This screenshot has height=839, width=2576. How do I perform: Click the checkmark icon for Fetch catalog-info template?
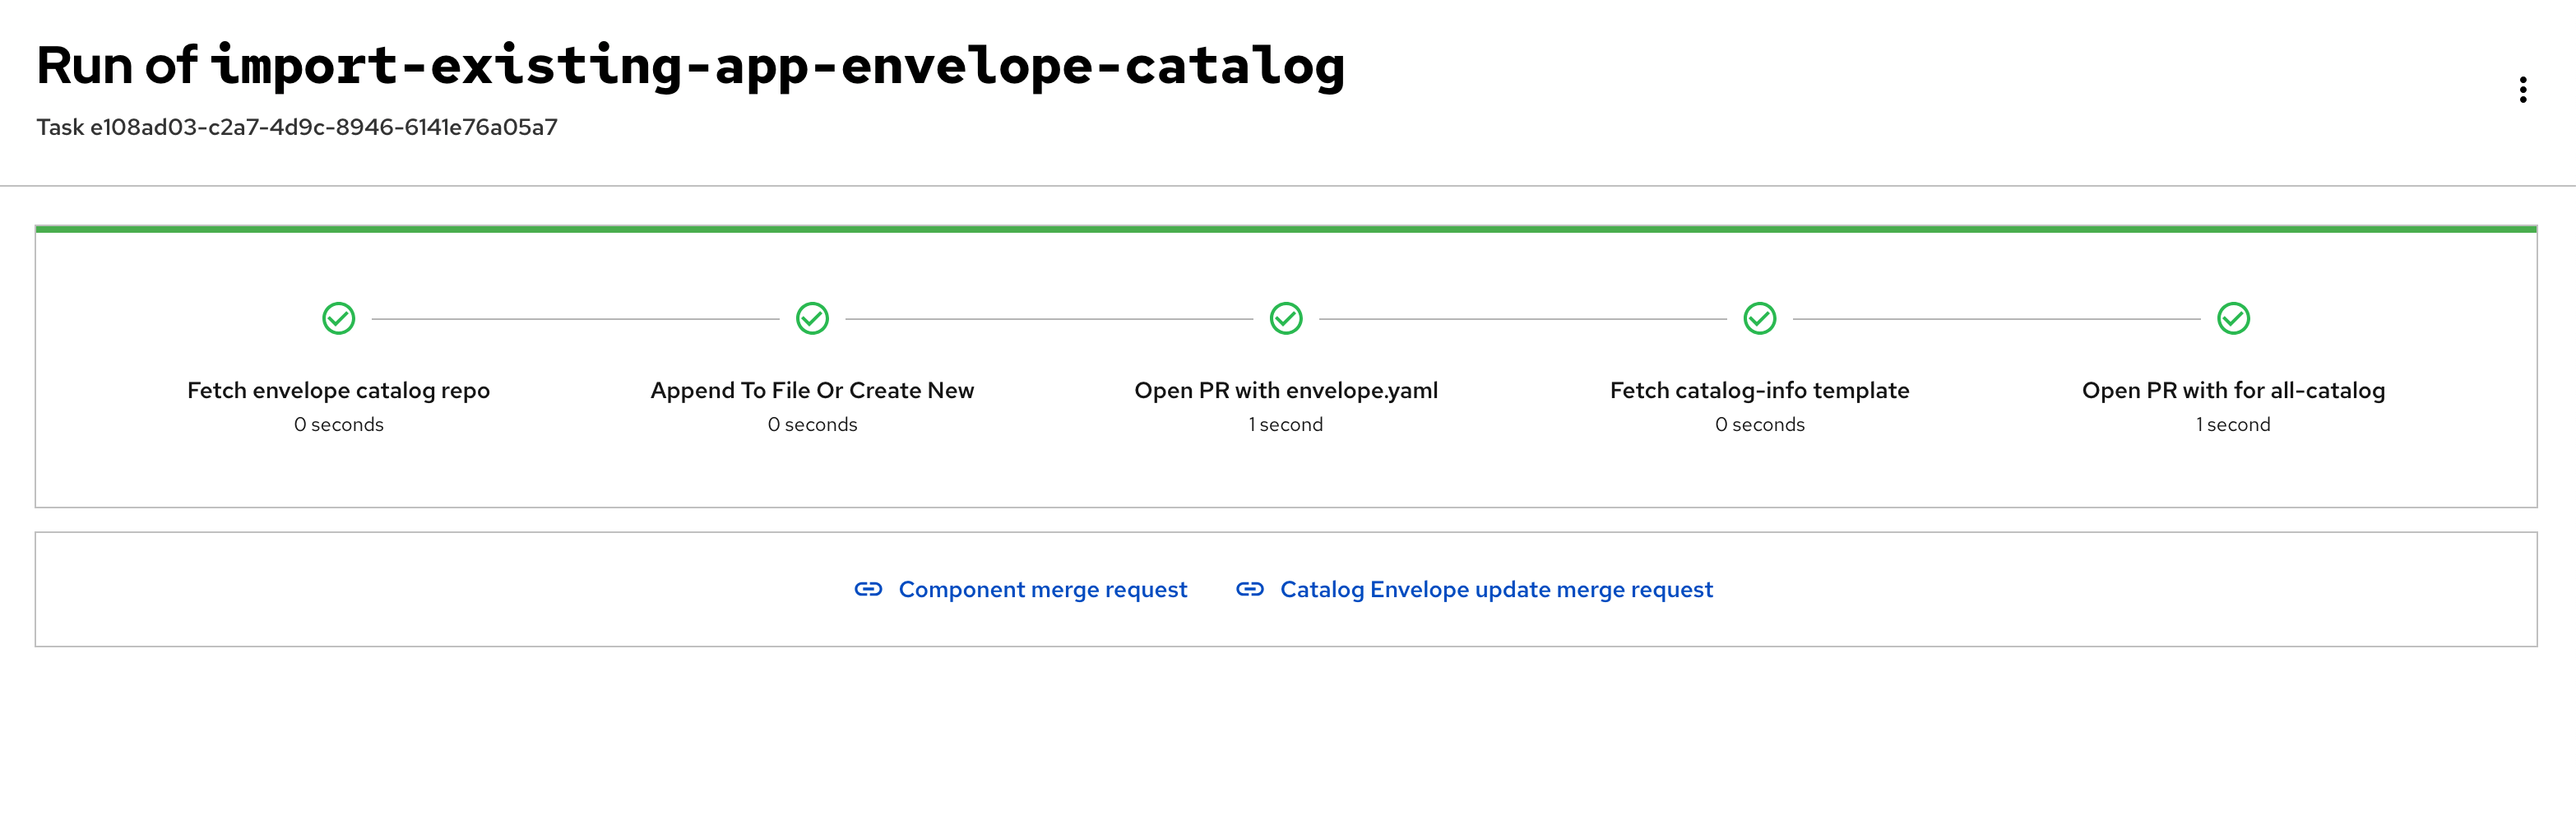(x=1759, y=319)
